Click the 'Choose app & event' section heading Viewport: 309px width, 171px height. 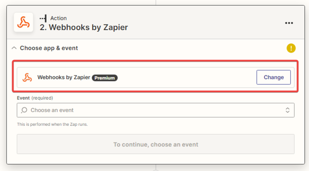[x=49, y=48]
